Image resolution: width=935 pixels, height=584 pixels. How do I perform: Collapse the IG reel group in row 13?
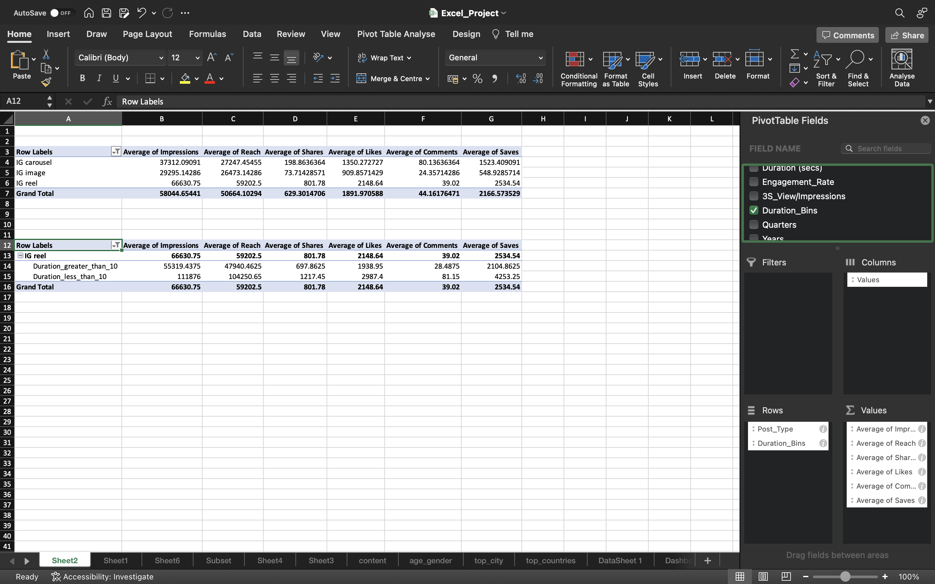point(20,255)
